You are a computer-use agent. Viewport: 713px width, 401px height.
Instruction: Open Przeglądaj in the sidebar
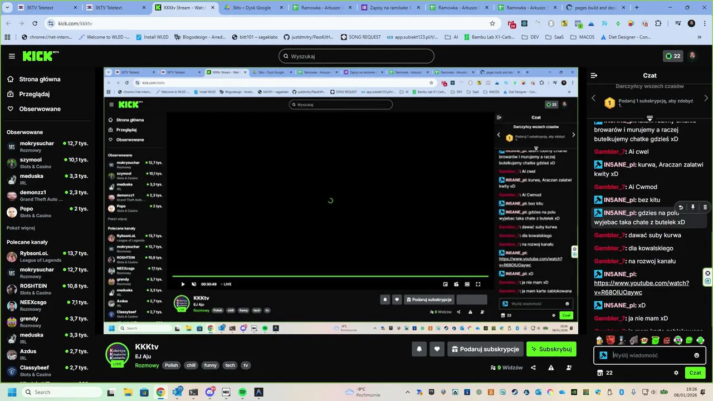[29, 94]
